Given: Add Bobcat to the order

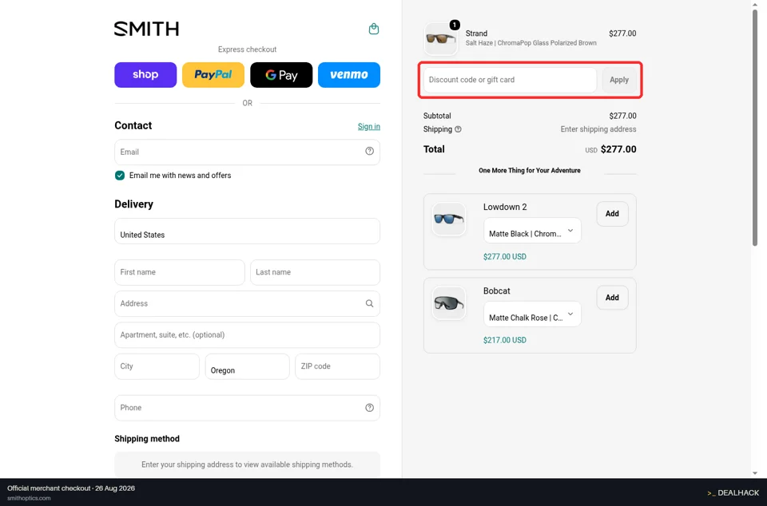Looking at the screenshot, I should click(612, 298).
